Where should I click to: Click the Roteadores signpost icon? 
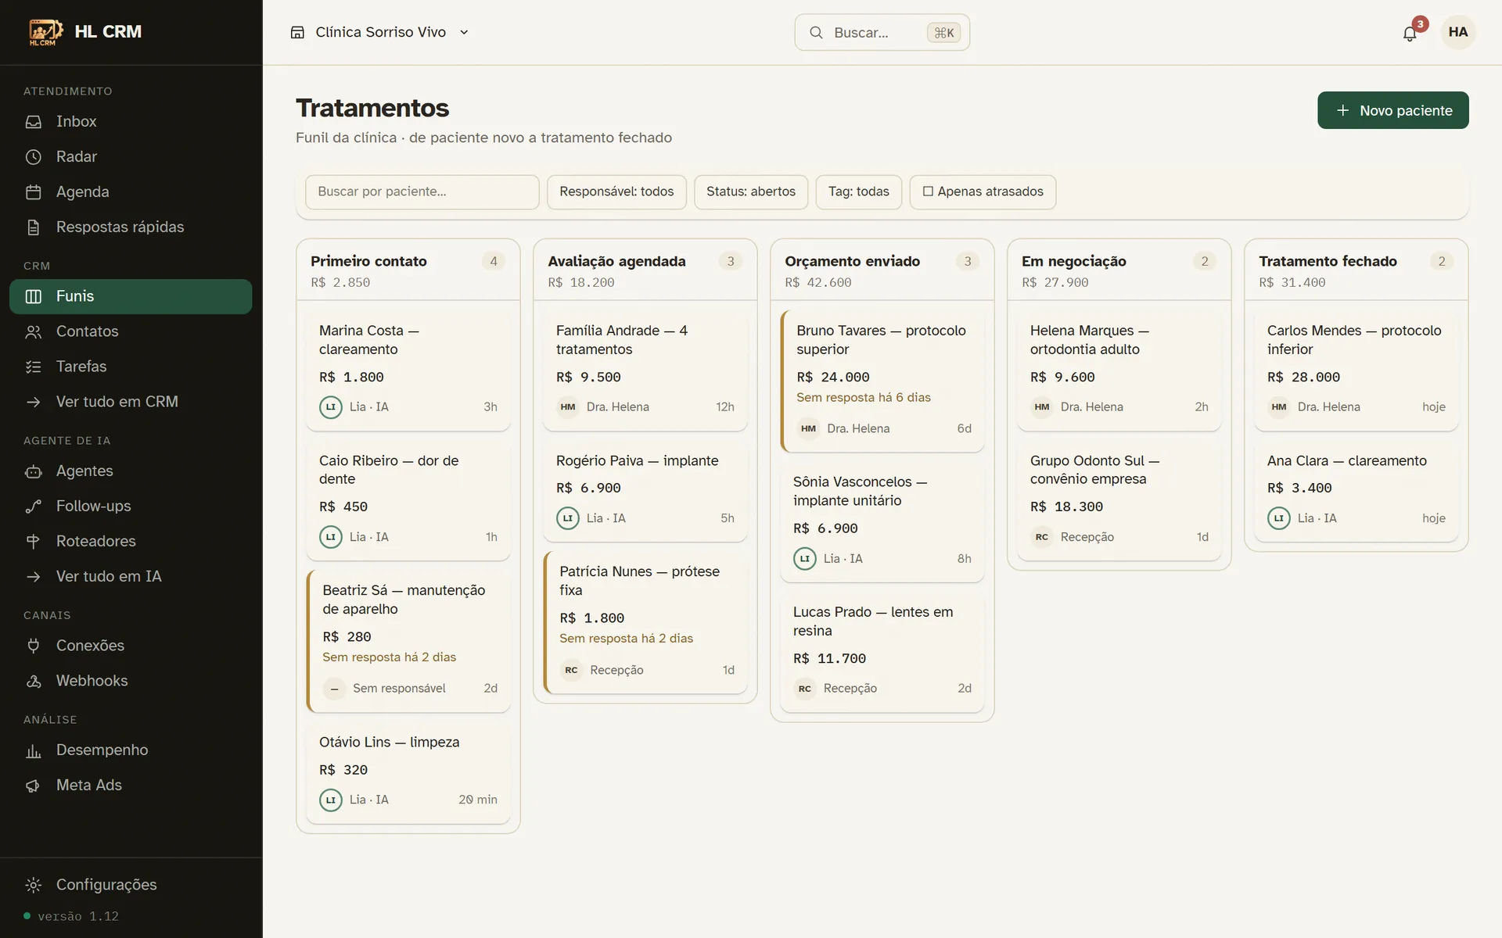33,542
